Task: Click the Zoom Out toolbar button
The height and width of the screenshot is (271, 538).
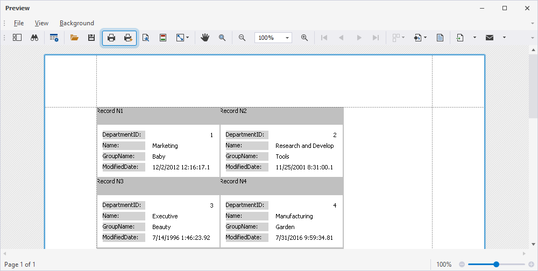Action: (x=242, y=38)
